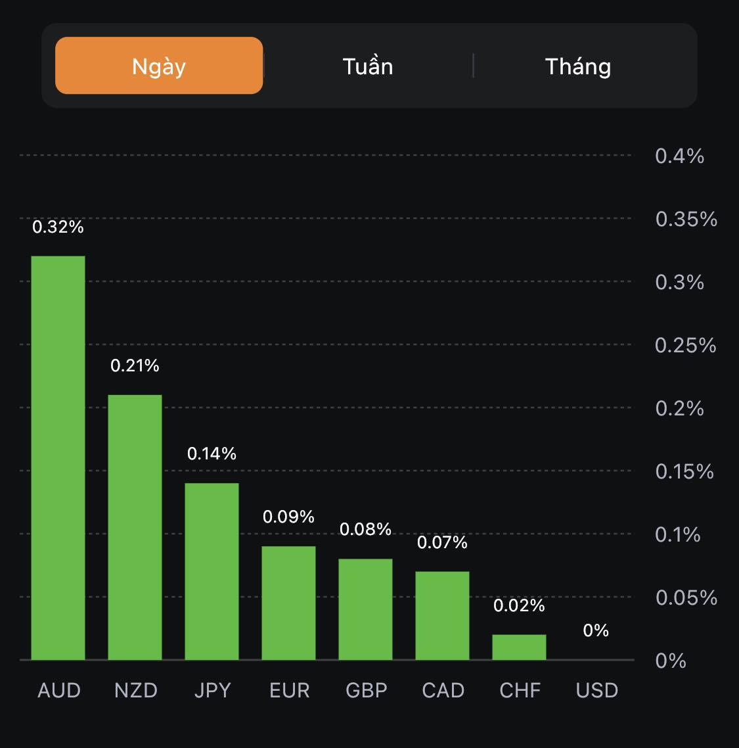Image resolution: width=739 pixels, height=748 pixels.
Task: Click the 0.32% value above AUD
Action: tap(58, 227)
